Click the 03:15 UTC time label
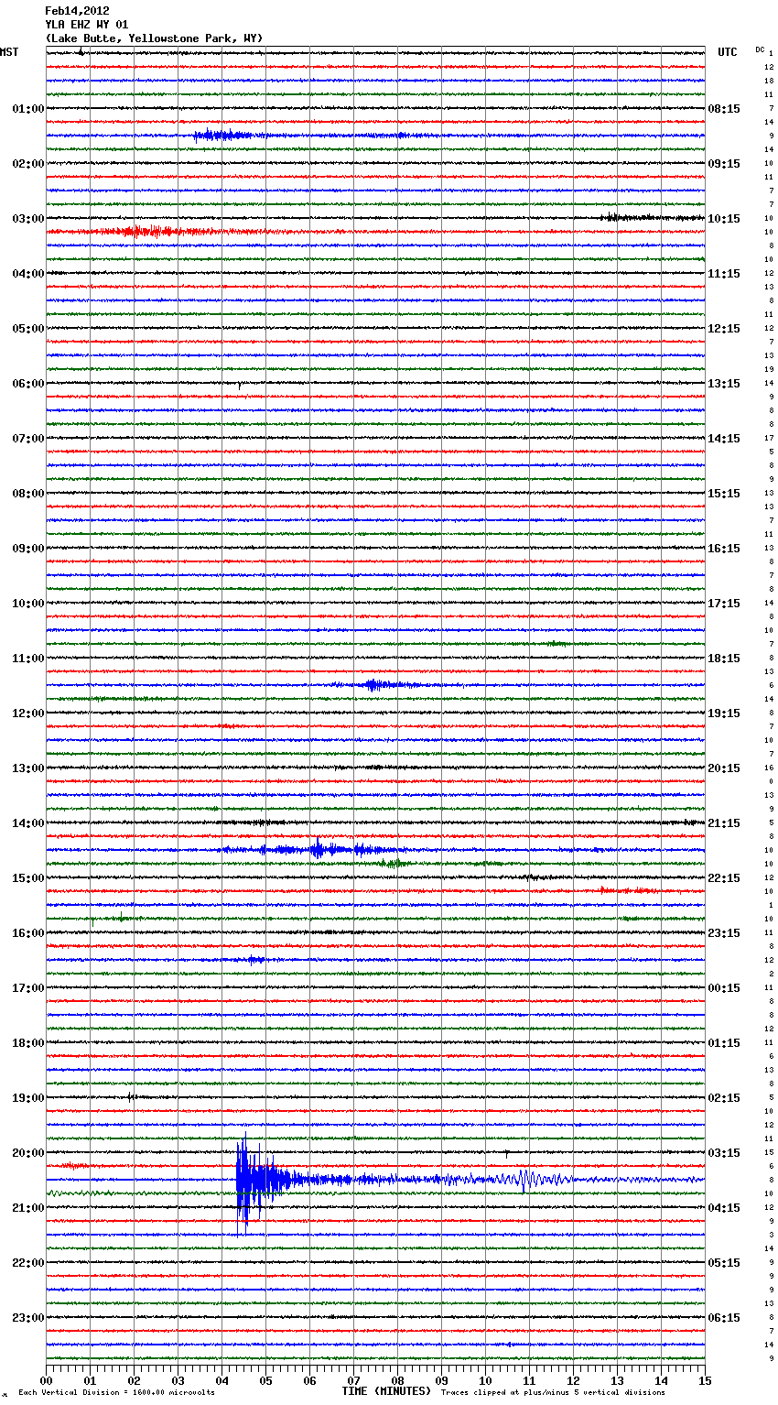Viewport: 778px width, 1405px height. point(724,1153)
